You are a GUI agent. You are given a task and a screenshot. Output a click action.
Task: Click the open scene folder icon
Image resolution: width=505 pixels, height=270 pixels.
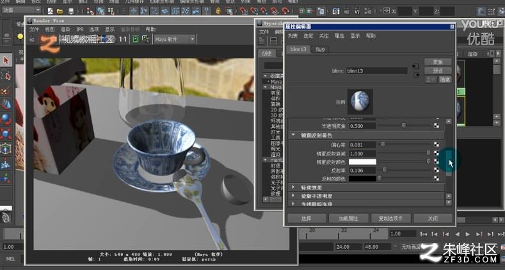(x=60, y=12)
